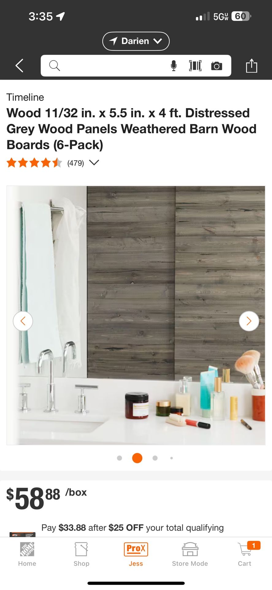Select the first image carousel dot

coord(120,458)
